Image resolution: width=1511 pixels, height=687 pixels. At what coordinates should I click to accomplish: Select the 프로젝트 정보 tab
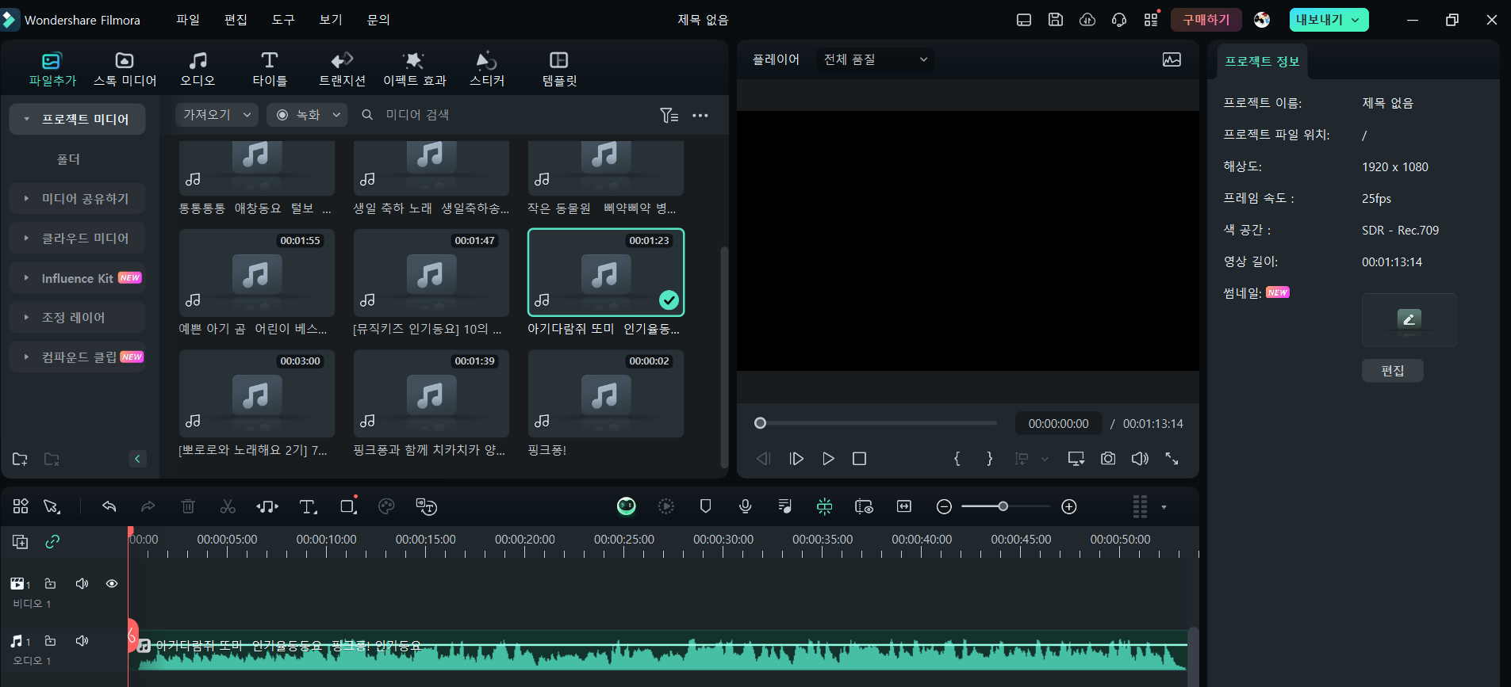(x=1261, y=61)
